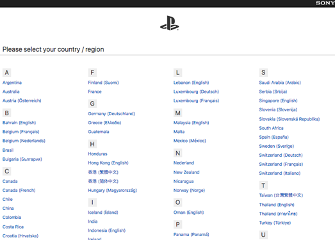
Task: Select Honduras region
Action: [x=97, y=154]
